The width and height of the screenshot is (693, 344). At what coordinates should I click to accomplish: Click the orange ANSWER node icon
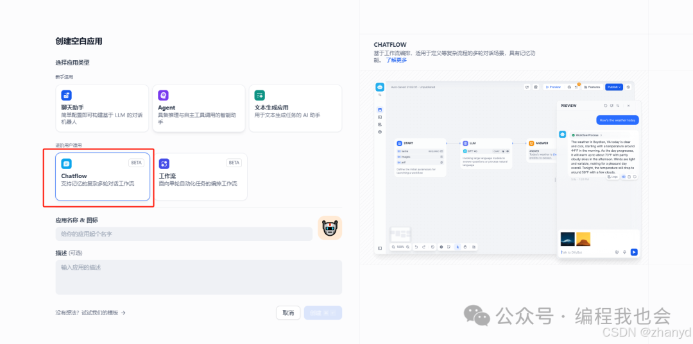click(531, 143)
